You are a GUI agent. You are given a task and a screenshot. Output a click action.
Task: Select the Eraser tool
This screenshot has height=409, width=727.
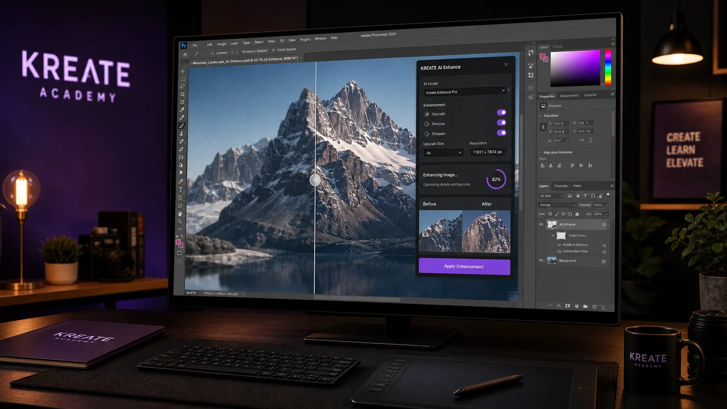click(181, 150)
